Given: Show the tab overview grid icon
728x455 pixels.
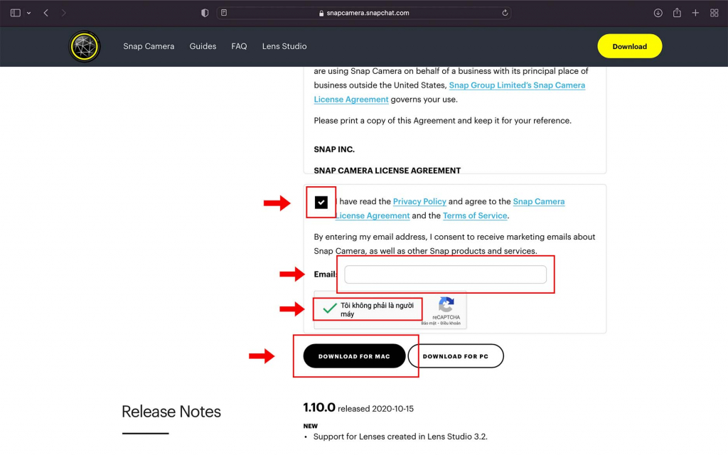Looking at the screenshot, I should [x=714, y=13].
